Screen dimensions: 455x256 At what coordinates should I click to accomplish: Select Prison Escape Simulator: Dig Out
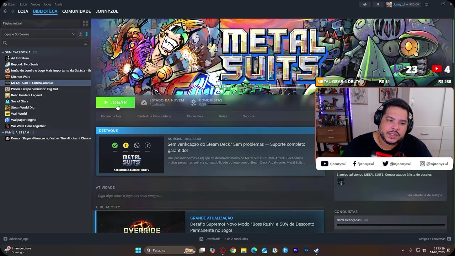click(34, 89)
